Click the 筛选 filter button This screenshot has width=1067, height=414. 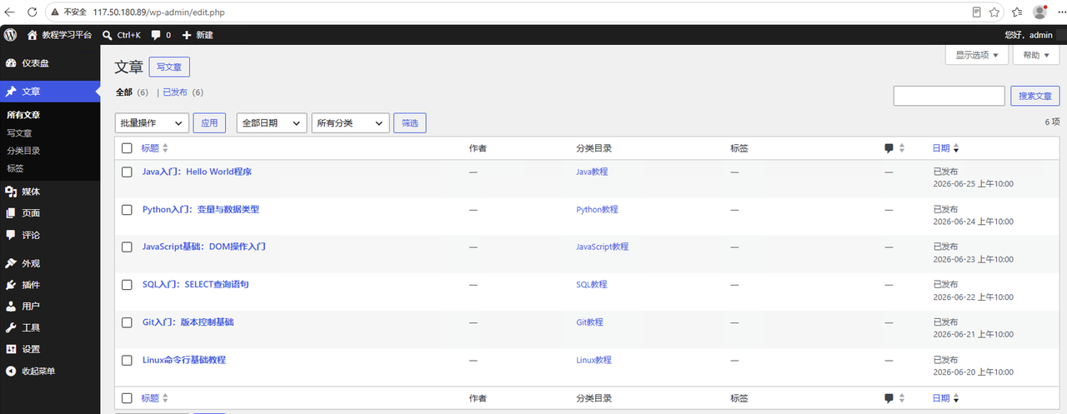(x=410, y=122)
